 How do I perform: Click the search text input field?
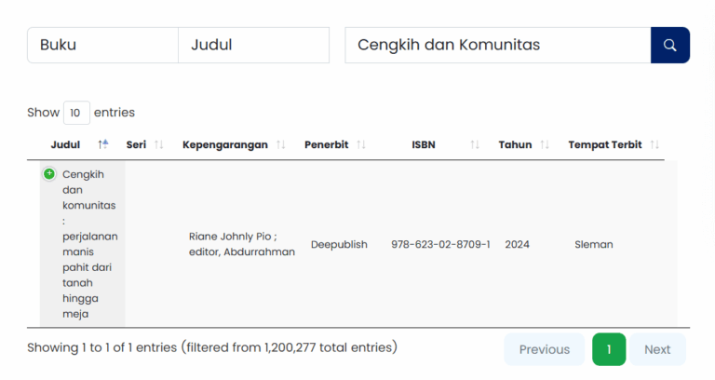click(x=497, y=45)
